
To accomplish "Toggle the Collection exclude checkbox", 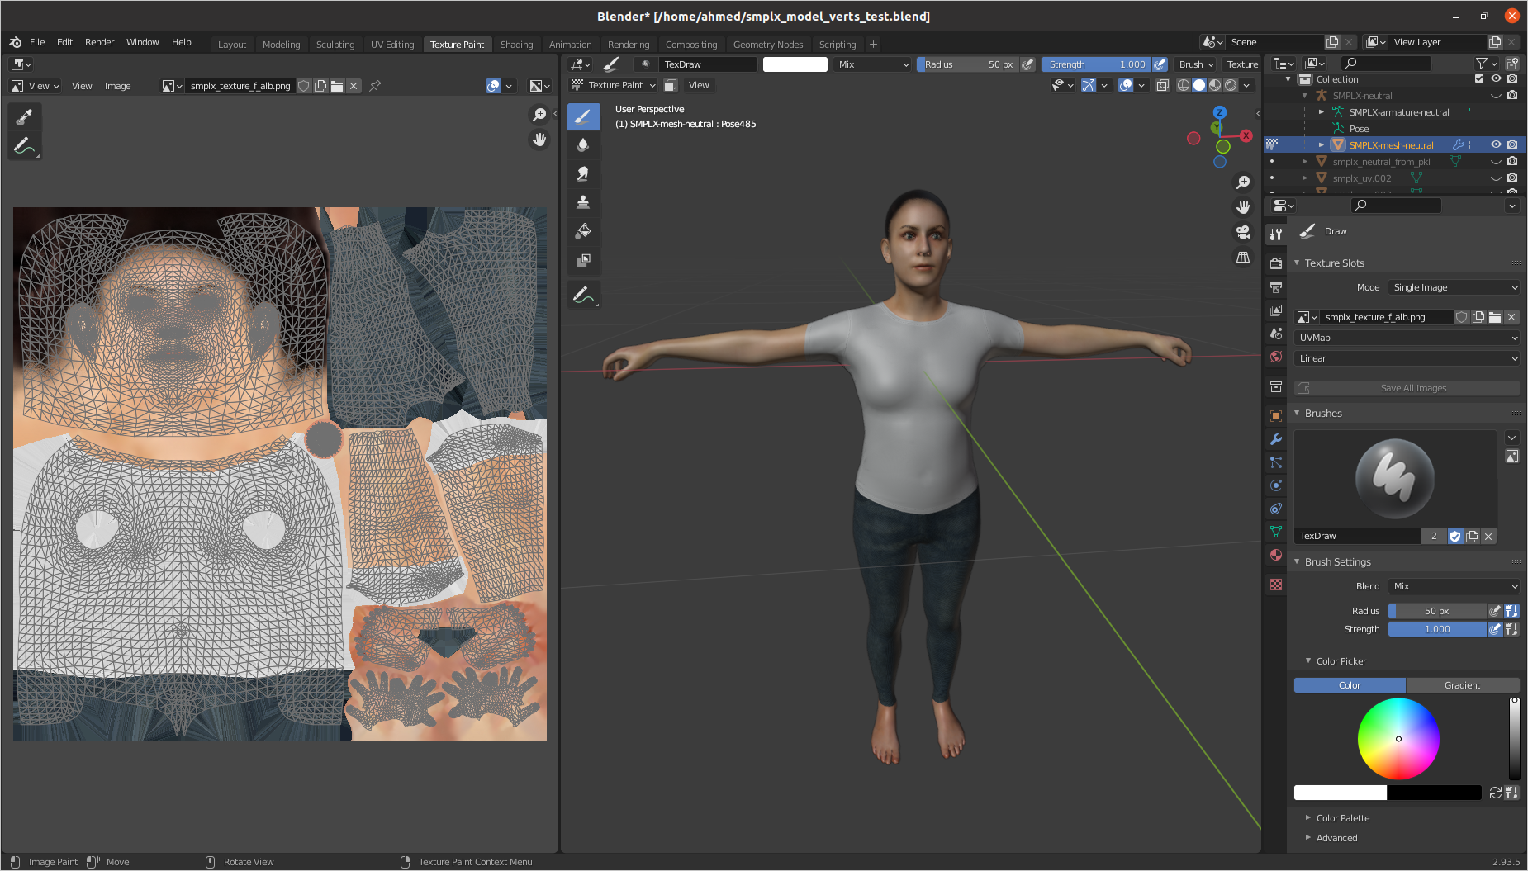I will [1479, 79].
